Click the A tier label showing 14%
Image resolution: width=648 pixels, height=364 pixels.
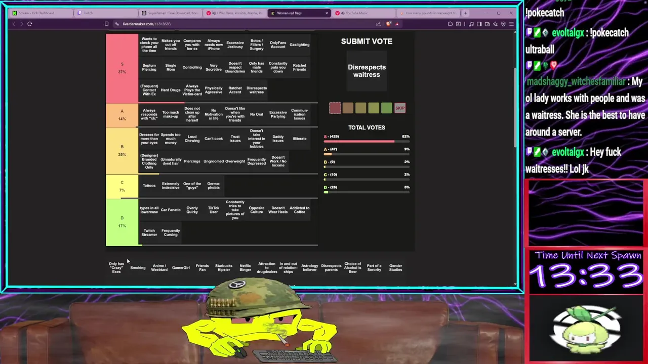coord(122,115)
